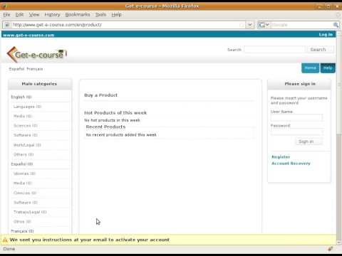Click the Log in link
The height and width of the screenshot is (256, 342).
coord(326,35)
